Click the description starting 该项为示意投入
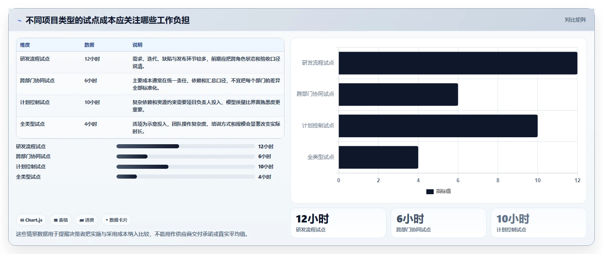This screenshot has height=254, width=603. point(206,128)
